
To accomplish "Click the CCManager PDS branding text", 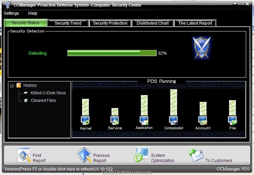I will [233, 169].
